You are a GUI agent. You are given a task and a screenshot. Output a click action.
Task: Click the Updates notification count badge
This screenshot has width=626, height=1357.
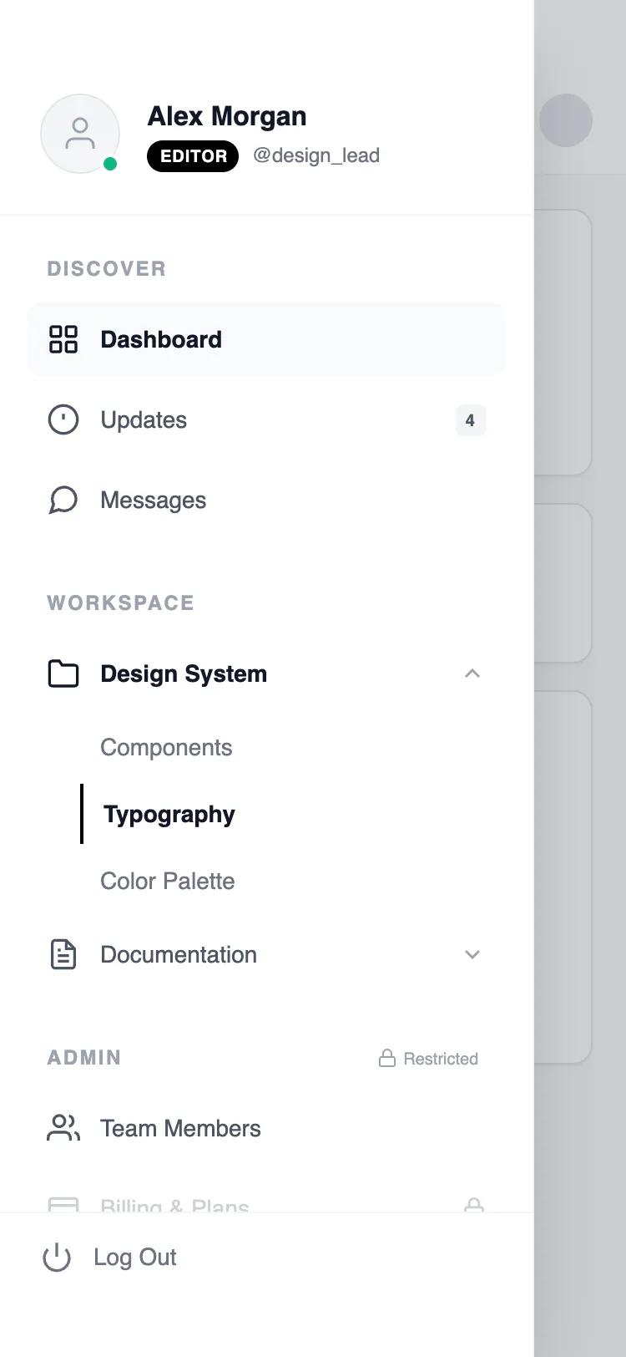470,420
